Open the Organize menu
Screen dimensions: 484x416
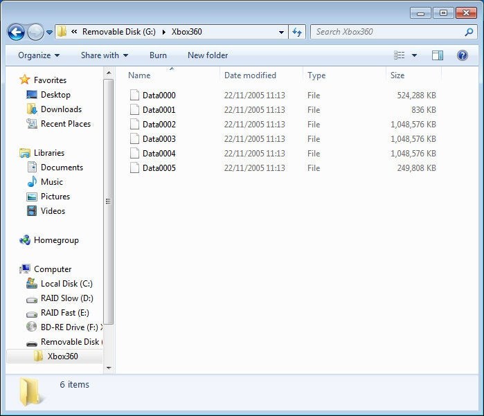pos(38,55)
